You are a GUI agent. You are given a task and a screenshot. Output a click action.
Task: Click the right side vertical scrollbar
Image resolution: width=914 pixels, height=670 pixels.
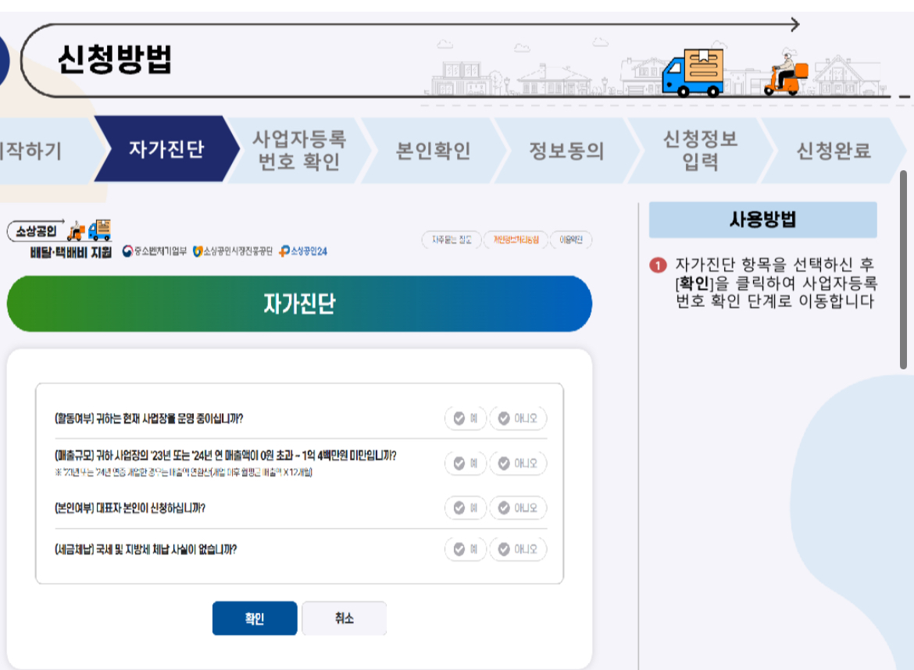(x=904, y=269)
